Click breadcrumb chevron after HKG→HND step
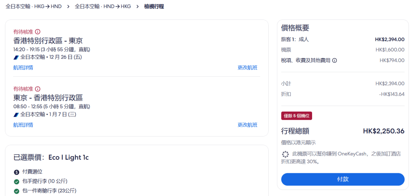This screenshot has width=415, height=196. pos(68,6)
